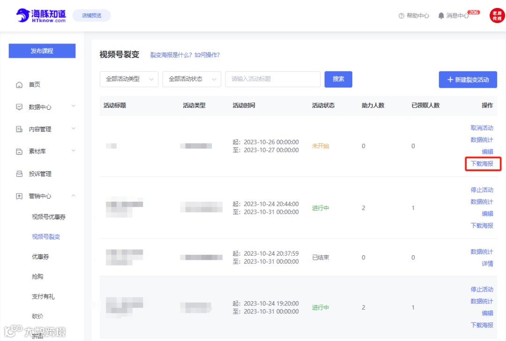Viewport: 506px width, 341px height.
Task: Click the data center chart icon
Action: (x=19, y=107)
